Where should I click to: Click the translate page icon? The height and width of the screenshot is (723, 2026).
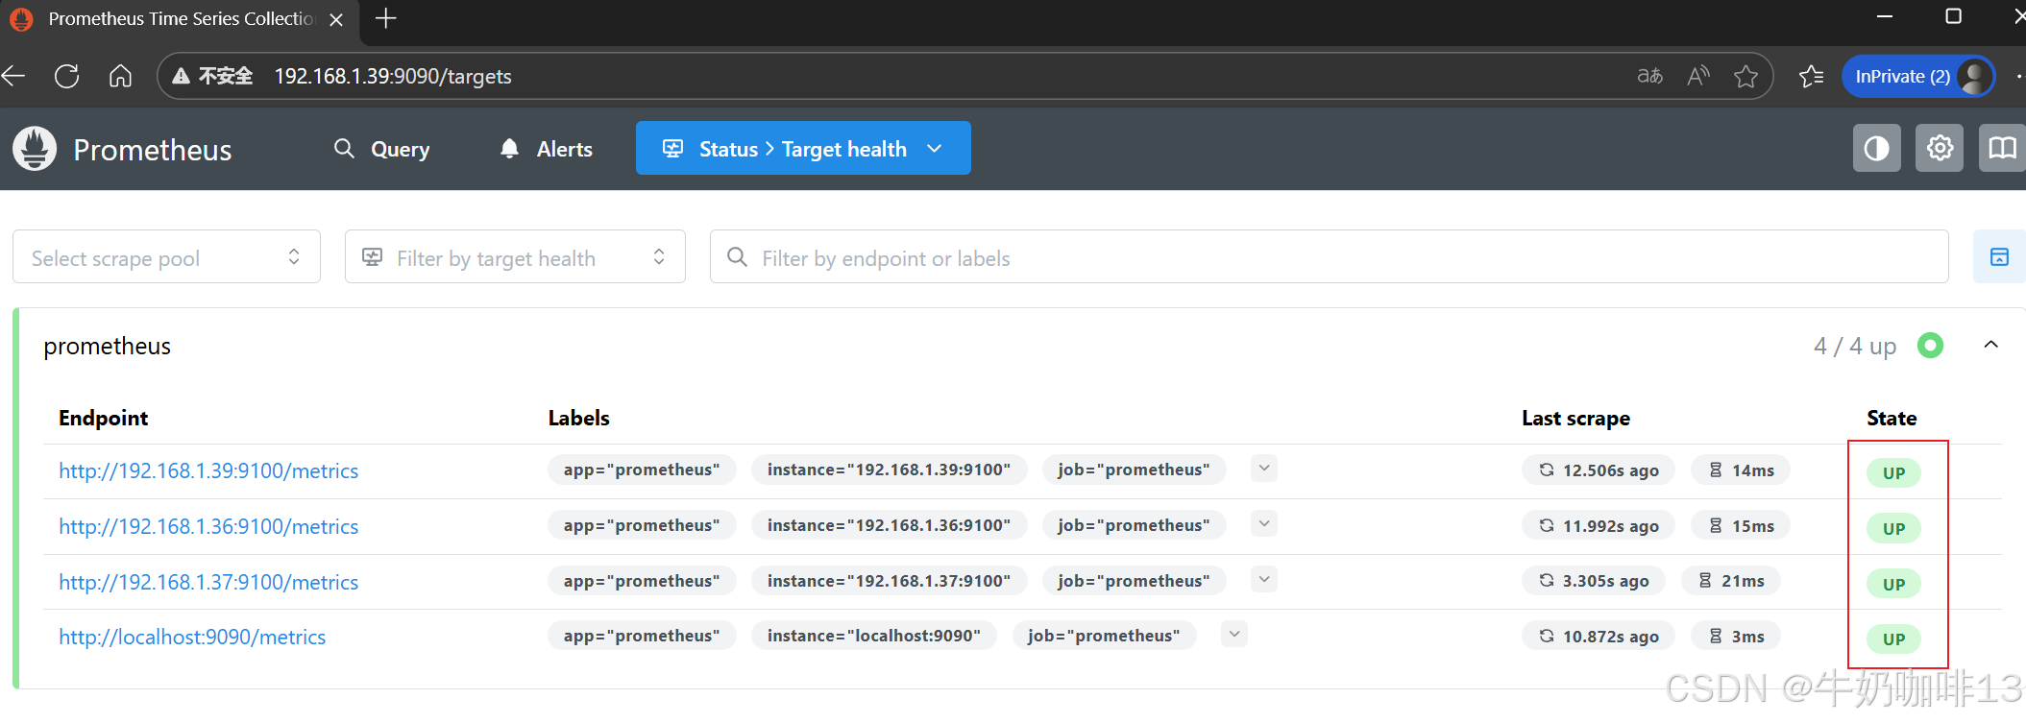coord(1649,76)
